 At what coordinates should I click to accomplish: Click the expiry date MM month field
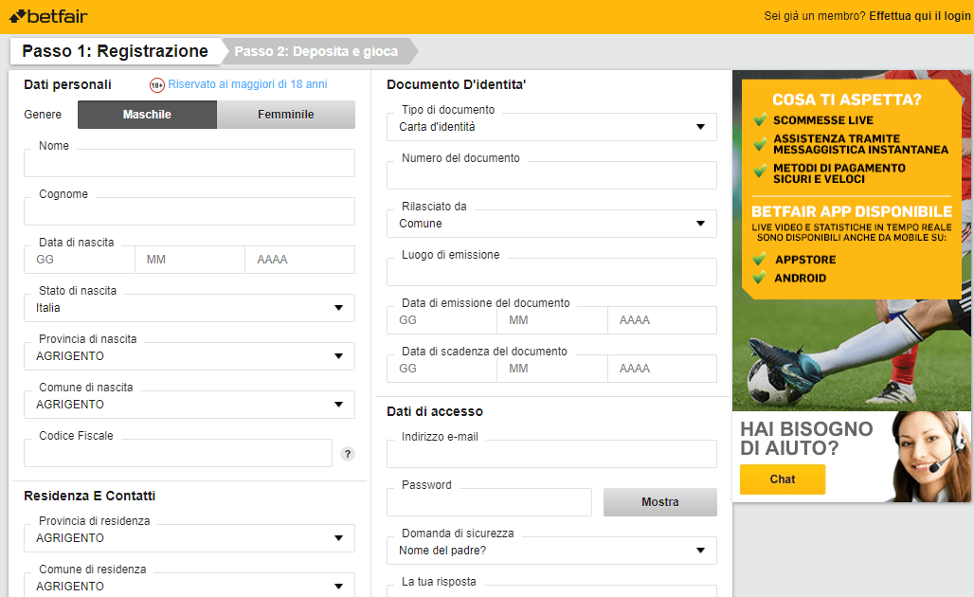[552, 369]
